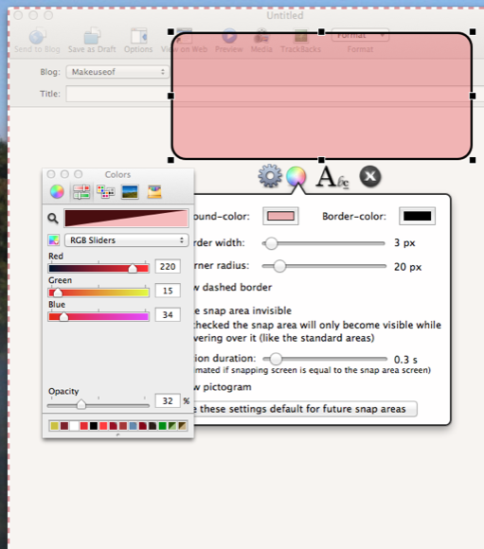
Task: Delete snap area with round X icon
Action: pyautogui.click(x=370, y=176)
